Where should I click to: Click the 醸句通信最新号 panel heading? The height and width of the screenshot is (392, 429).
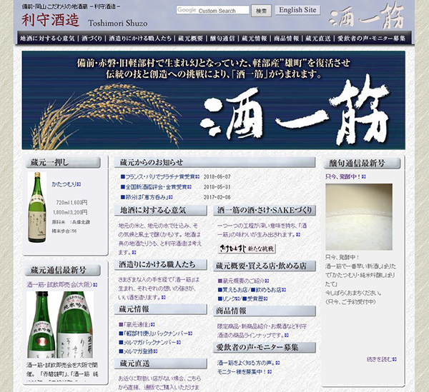click(362, 164)
